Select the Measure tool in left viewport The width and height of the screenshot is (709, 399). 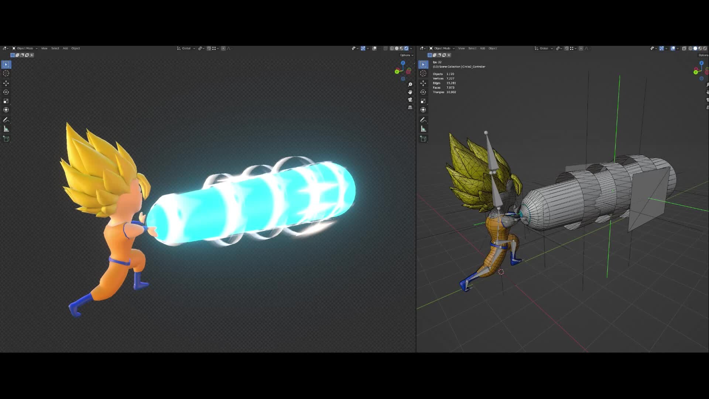click(6, 129)
